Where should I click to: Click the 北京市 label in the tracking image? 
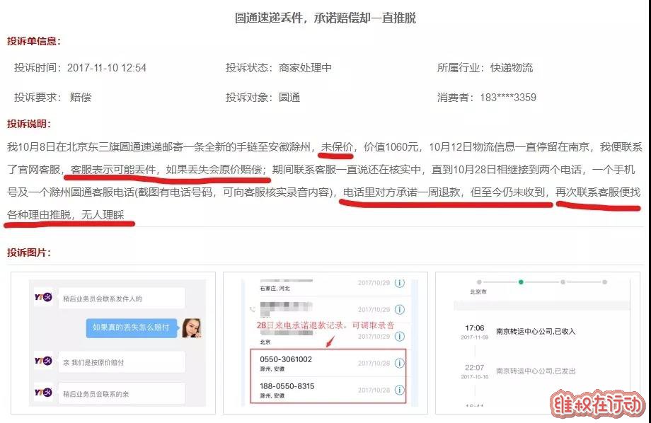click(x=478, y=292)
